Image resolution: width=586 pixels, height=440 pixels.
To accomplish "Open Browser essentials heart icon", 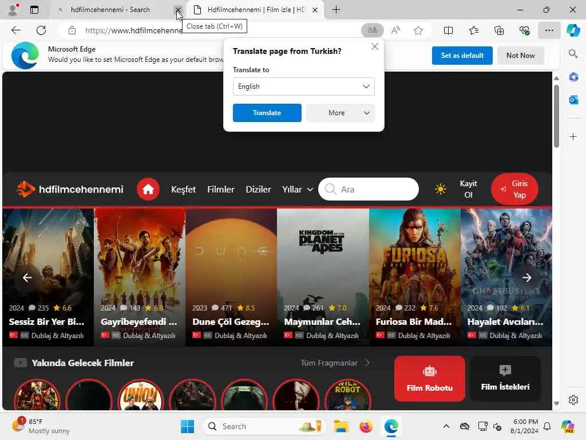I will [524, 30].
